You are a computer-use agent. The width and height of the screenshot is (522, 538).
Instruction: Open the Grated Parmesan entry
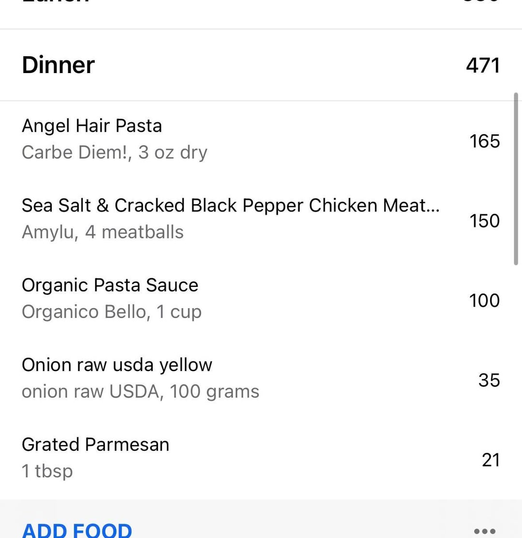click(x=95, y=444)
